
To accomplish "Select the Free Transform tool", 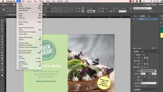I will coord(2,50).
